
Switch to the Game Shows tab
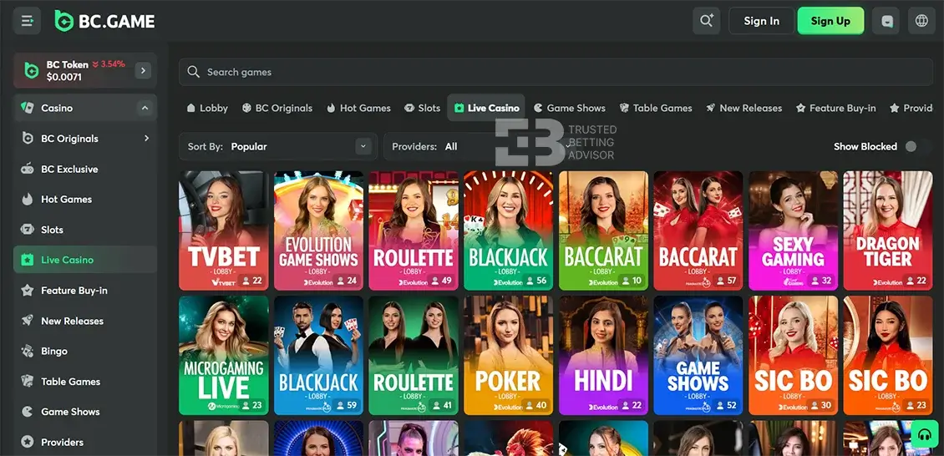pos(569,108)
